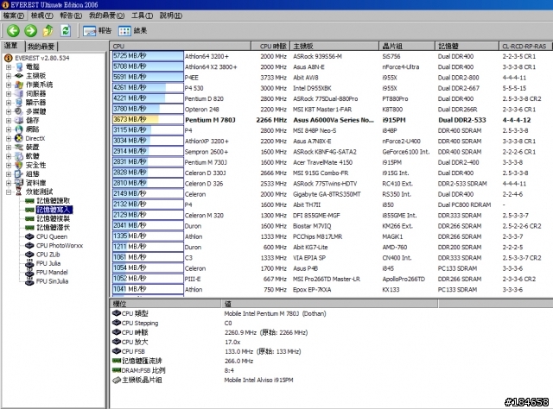The width and height of the screenshot is (553, 409).
Task: Select the Celeron M 320 row
Action: click(x=332, y=215)
